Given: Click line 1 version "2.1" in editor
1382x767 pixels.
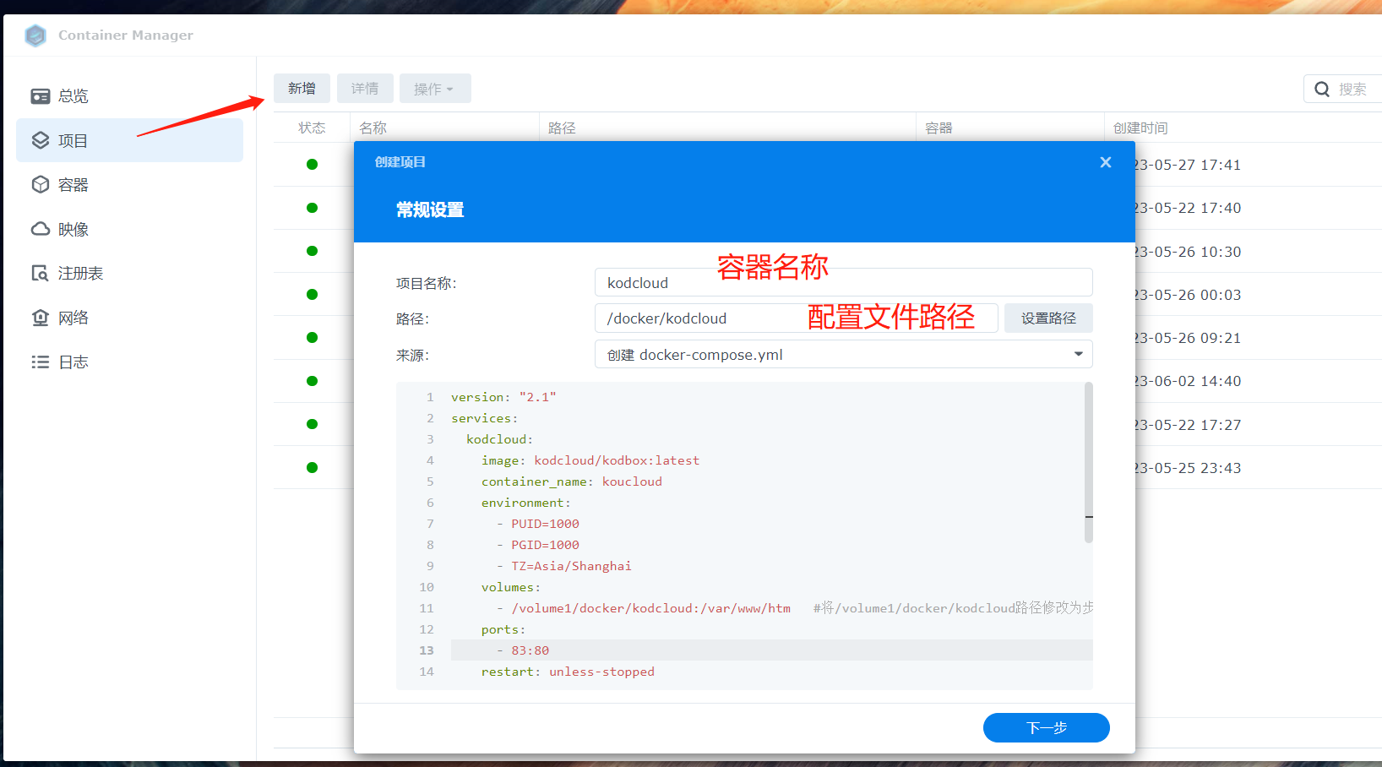Looking at the screenshot, I should pos(503,397).
